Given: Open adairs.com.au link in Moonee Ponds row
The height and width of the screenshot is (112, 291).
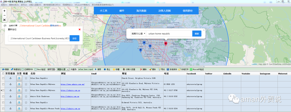Looking at the screenshot, I should [70, 109].
